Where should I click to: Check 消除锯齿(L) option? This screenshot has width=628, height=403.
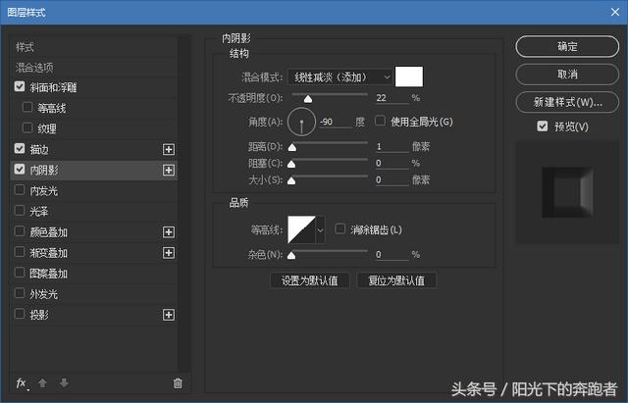(340, 228)
